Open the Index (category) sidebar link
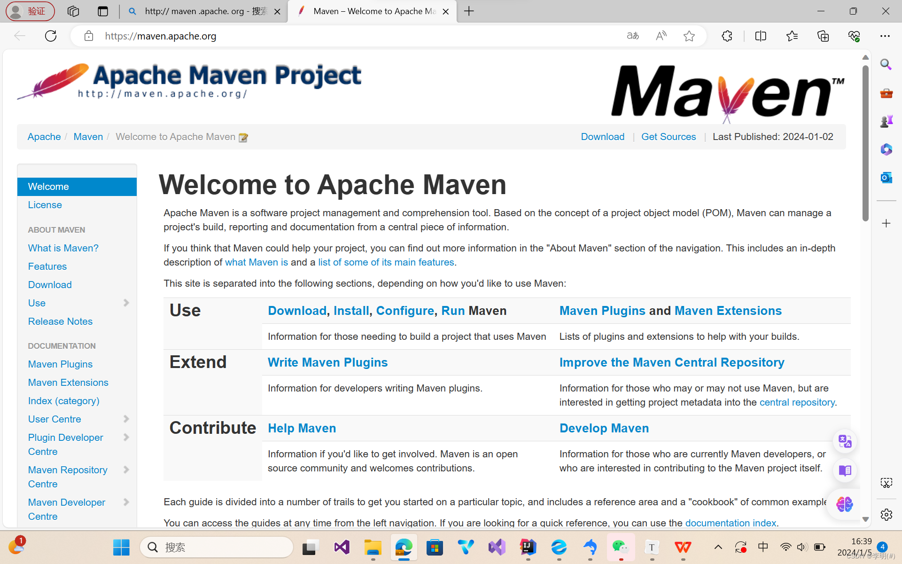Image resolution: width=902 pixels, height=564 pixels. (63, 401)
